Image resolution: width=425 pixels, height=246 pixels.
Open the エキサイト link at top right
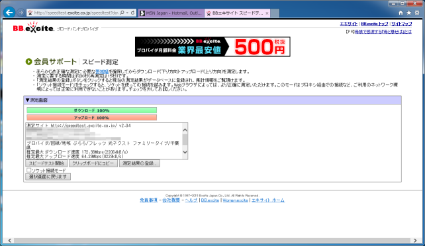pyautogui.click(x=349, y=24)
